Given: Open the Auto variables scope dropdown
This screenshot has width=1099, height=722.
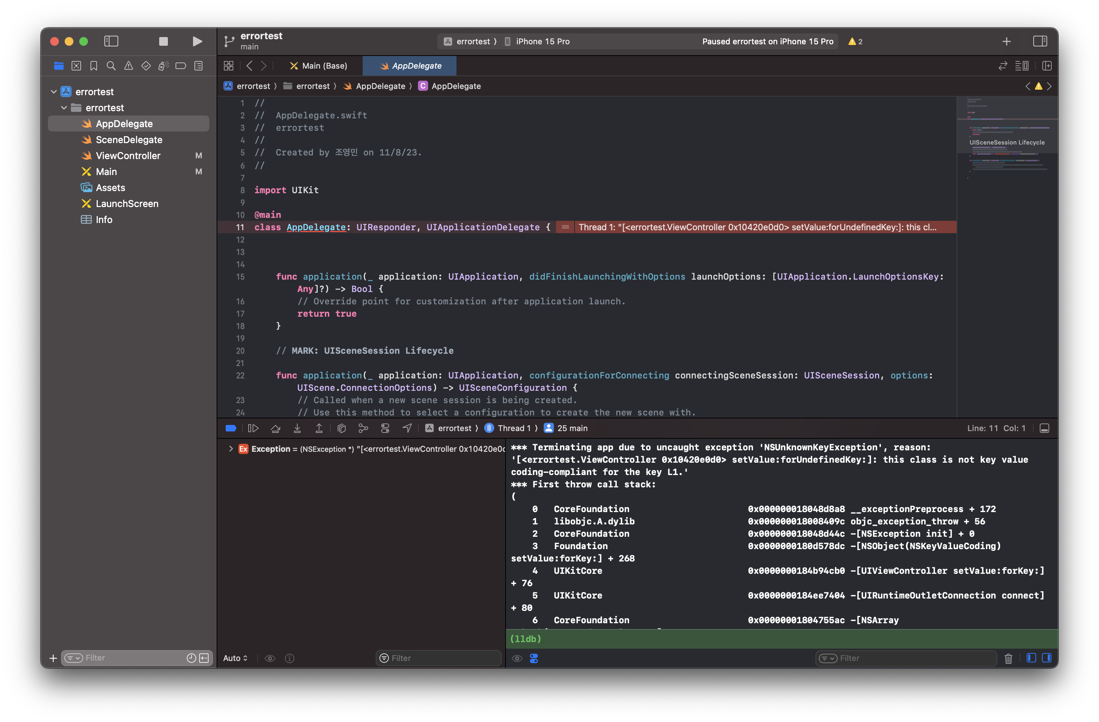Looking at the screenshot, I should (235, 658).
